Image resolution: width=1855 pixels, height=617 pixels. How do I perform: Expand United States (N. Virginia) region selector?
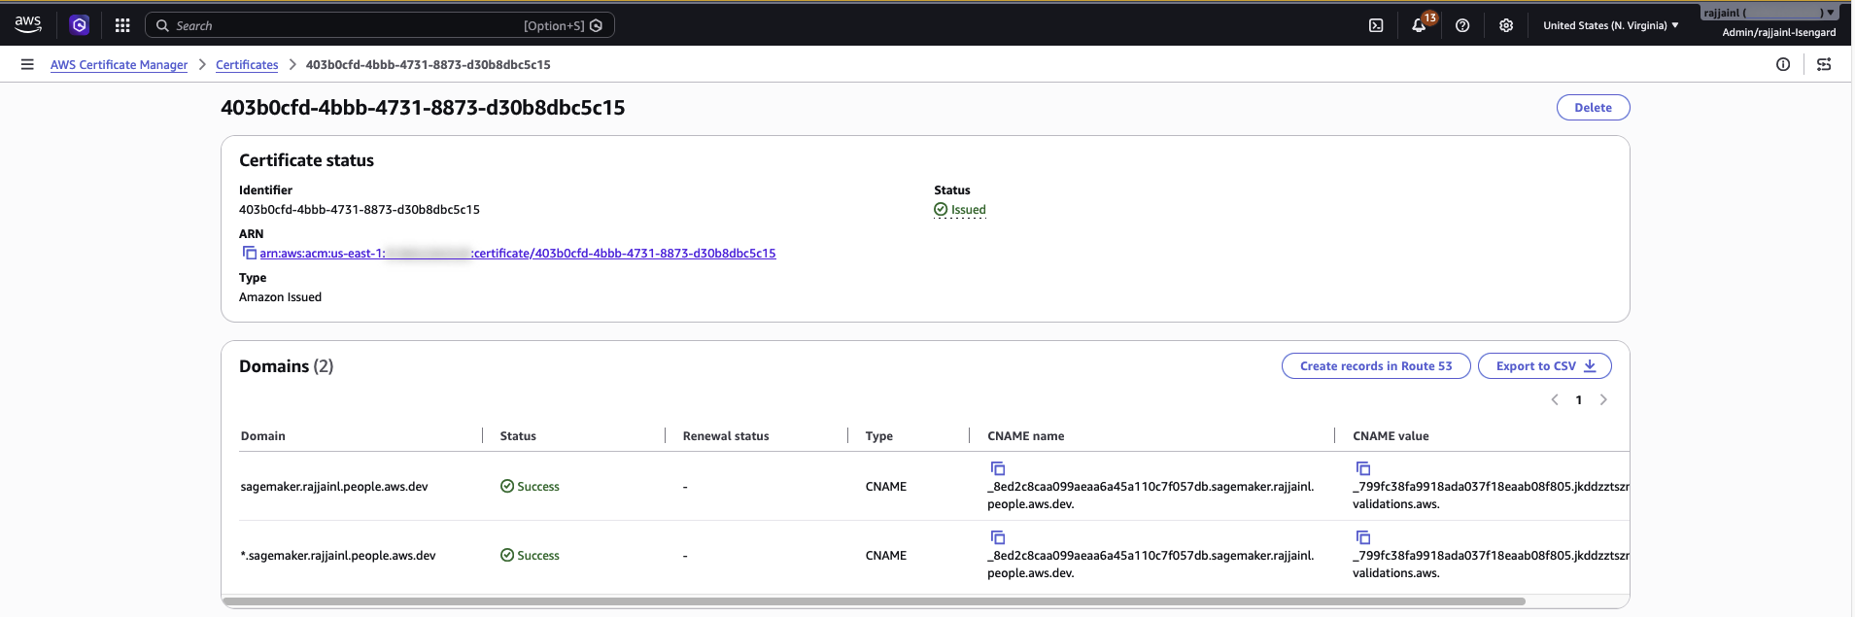[x=1610, y=25]
